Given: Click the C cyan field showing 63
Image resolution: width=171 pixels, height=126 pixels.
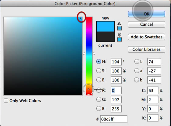Looking at the screenshot, I should pyautogui.click(x=153, y=90).
